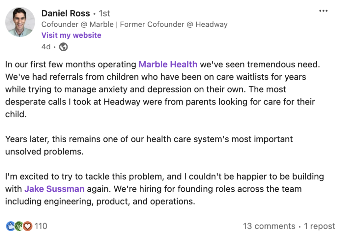Click 'Former Cofounder @ Headway' headline text
The image size is (344, 238).
pos(174,24)
